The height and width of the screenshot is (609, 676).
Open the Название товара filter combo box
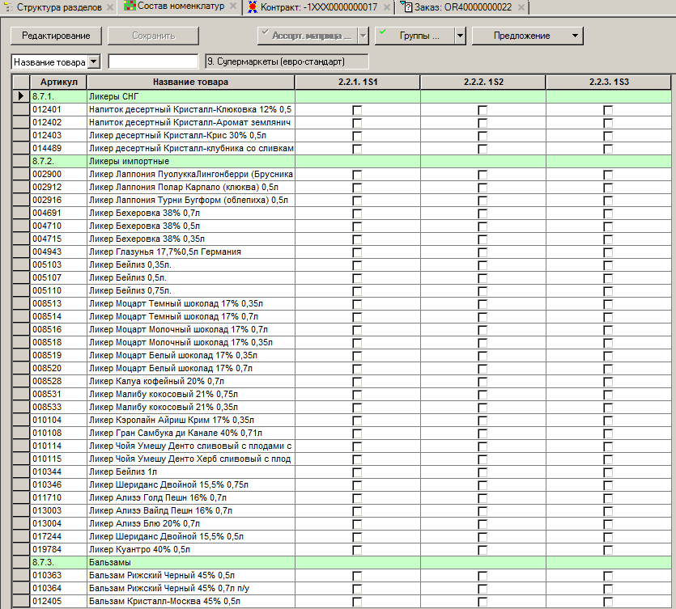tap(56, 62)
